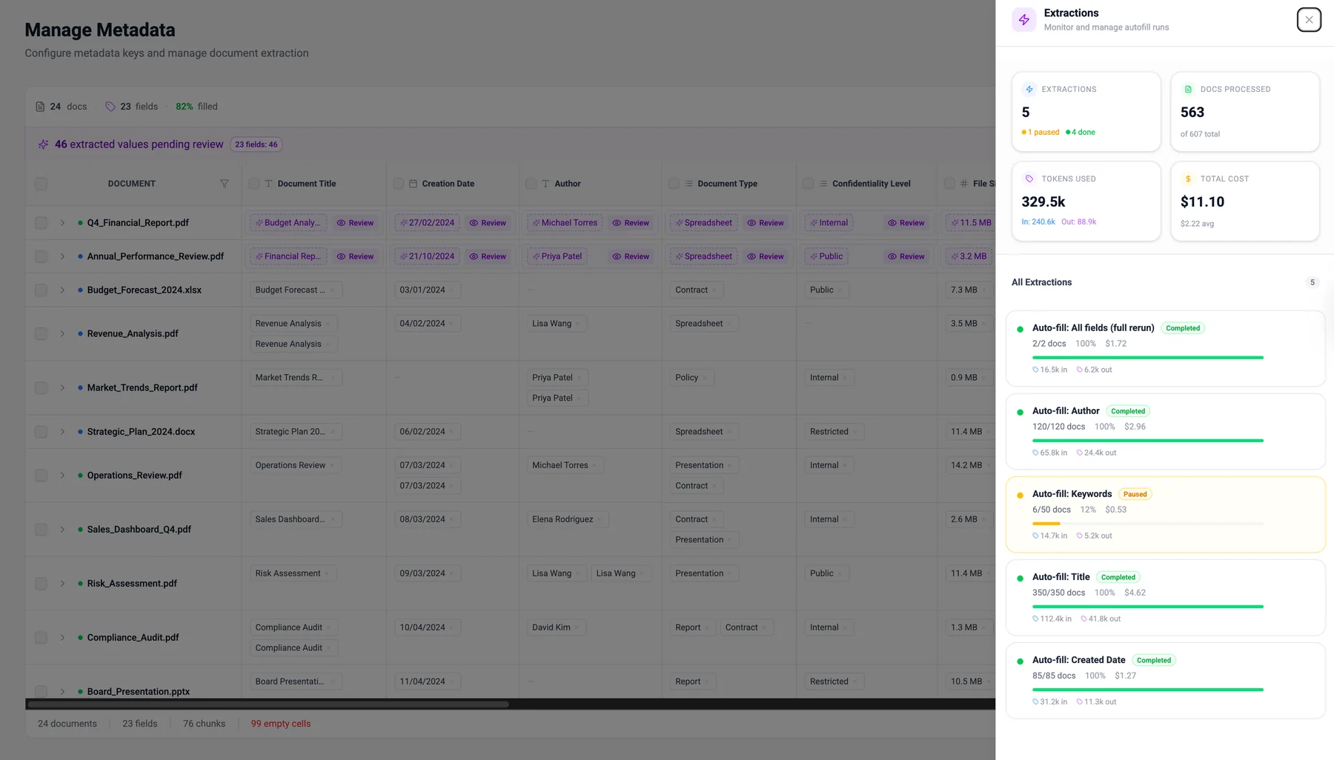The image size is (1334, 760).
Task: Click the Extractions lightning bolt icon
Action: tap(1024, 20)
